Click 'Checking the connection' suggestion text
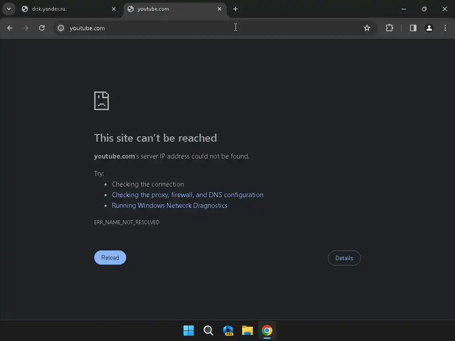 pyautogui.click(x=148, y=184)
